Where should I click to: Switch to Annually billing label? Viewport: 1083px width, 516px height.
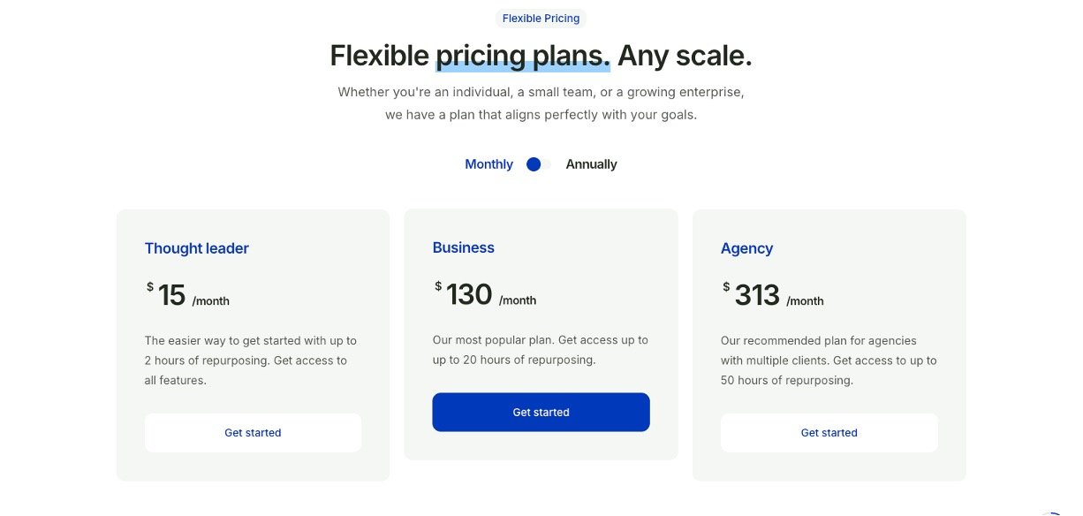pos(591,164)
